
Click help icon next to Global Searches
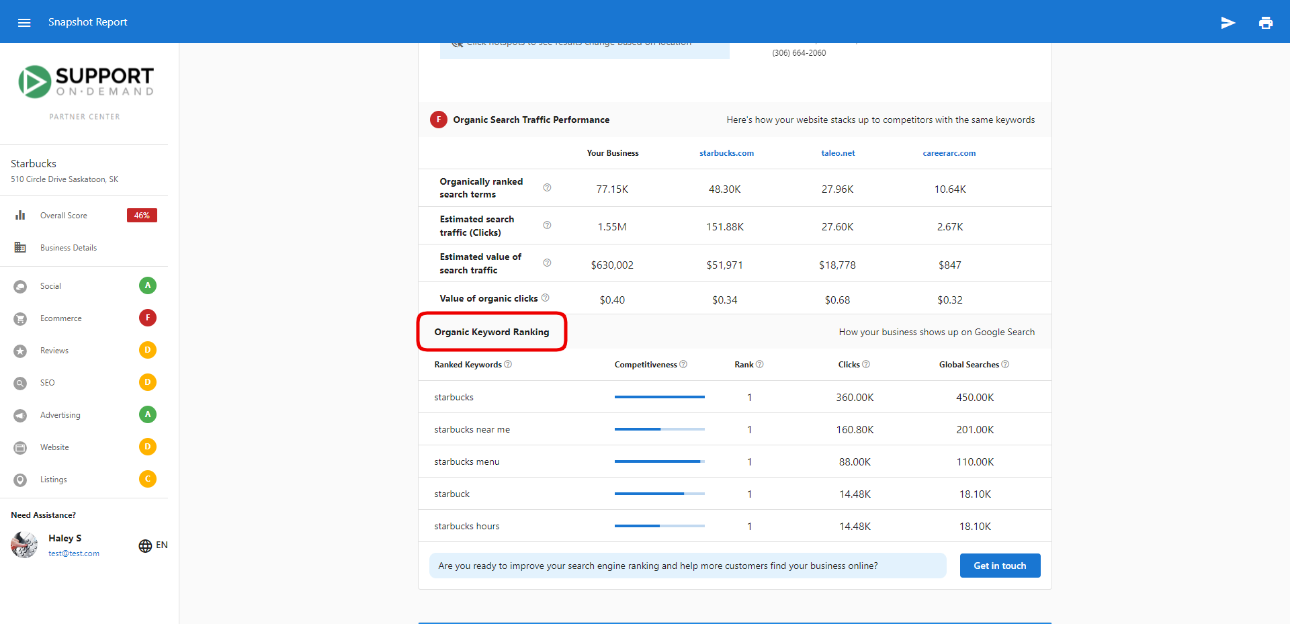pos(1005,364)
